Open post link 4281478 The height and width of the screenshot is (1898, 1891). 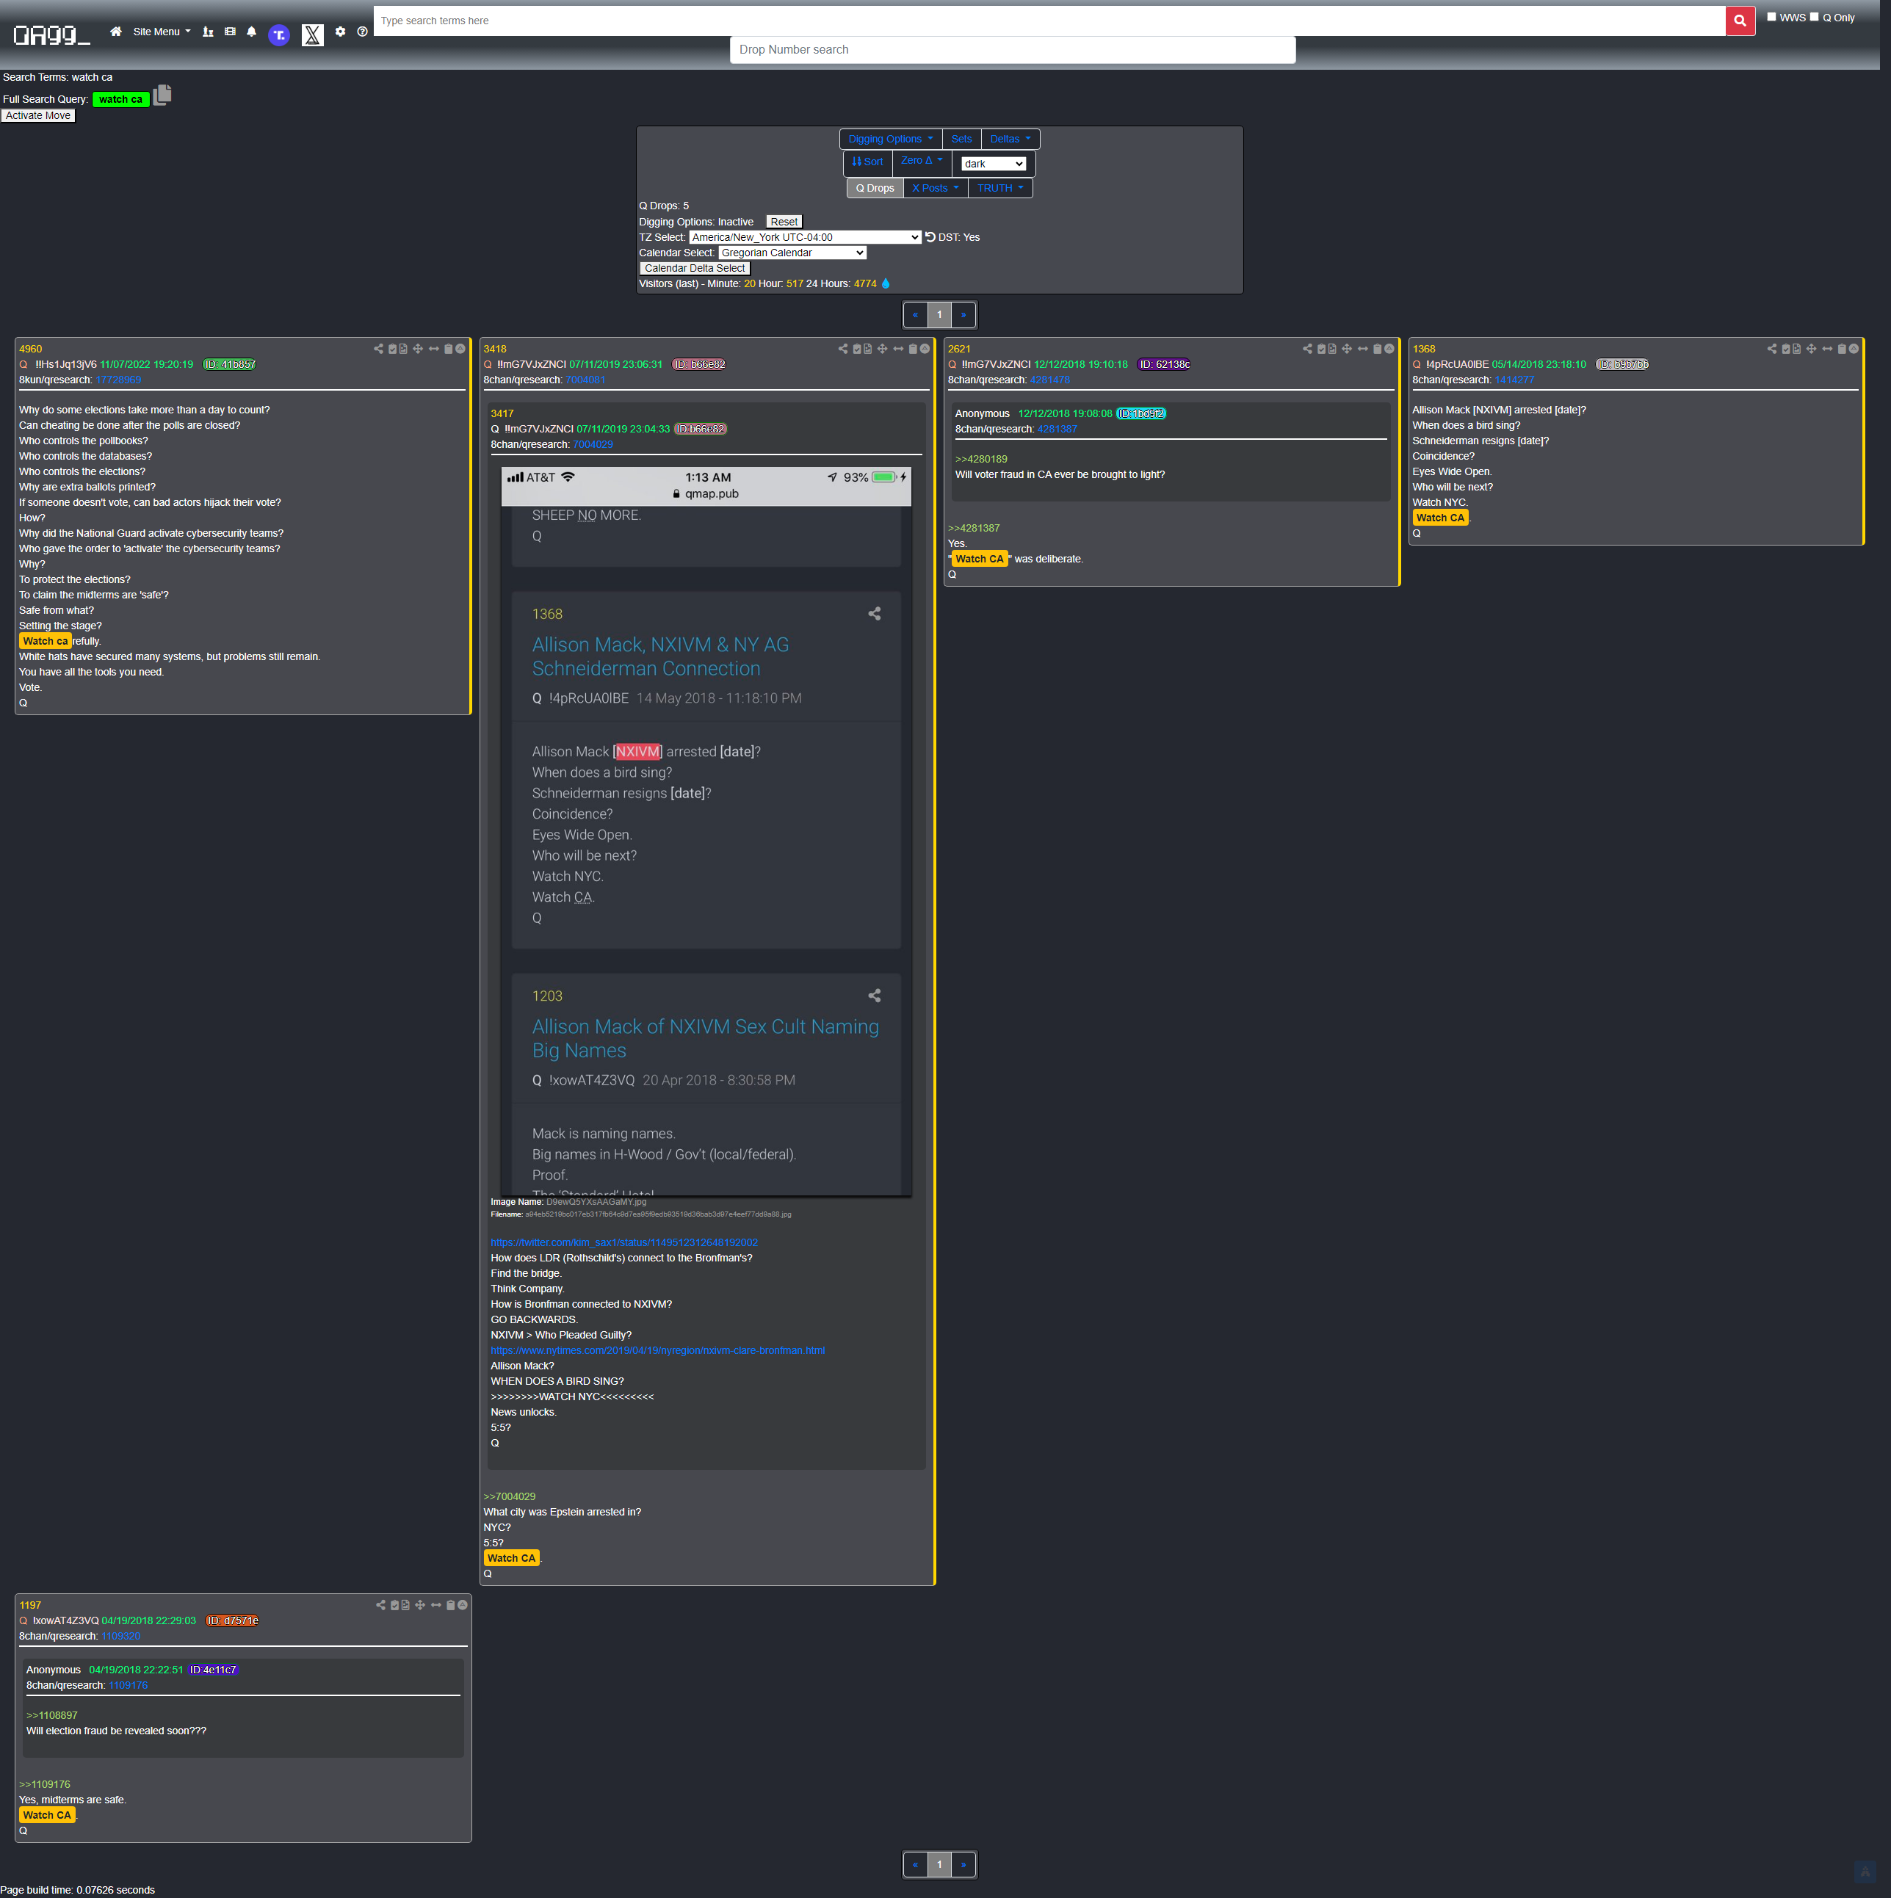(x=1049, y=380)
